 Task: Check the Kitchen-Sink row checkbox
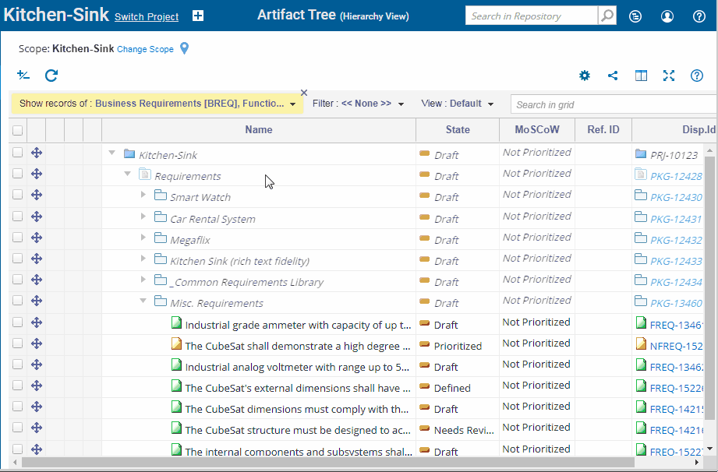click(x=17, y=153)
